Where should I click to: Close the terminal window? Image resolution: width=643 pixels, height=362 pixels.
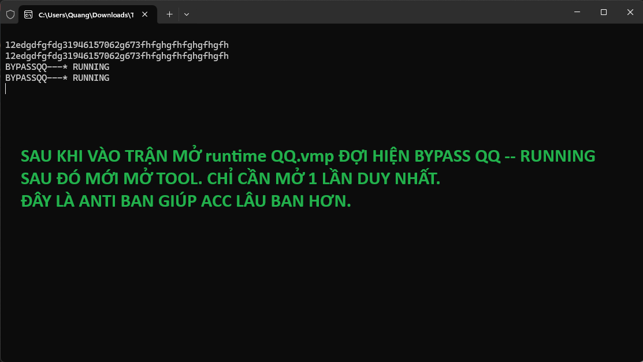(x=630, y=12)
